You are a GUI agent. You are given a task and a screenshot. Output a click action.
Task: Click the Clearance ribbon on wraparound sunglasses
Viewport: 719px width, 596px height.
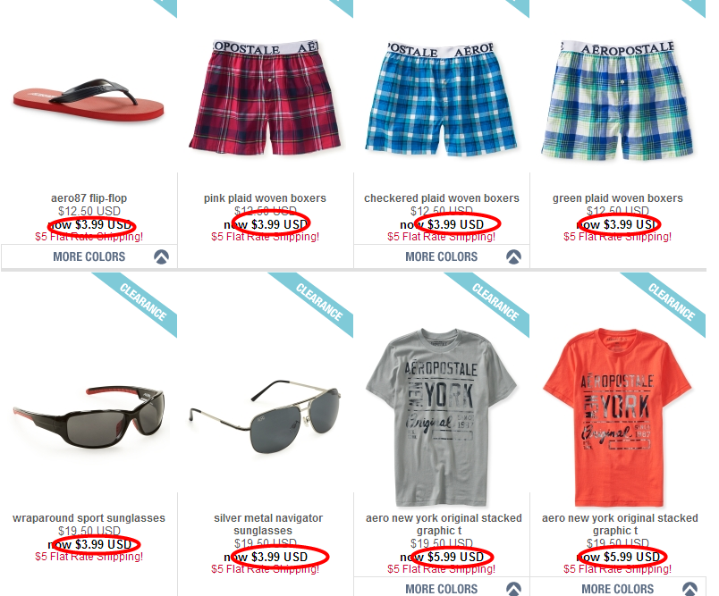tap(142, 301)
